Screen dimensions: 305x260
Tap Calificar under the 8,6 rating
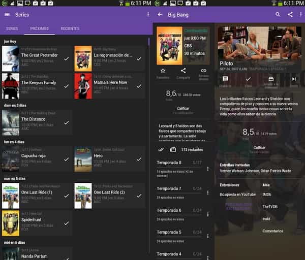pyautogui.click(x=183, y=109)
